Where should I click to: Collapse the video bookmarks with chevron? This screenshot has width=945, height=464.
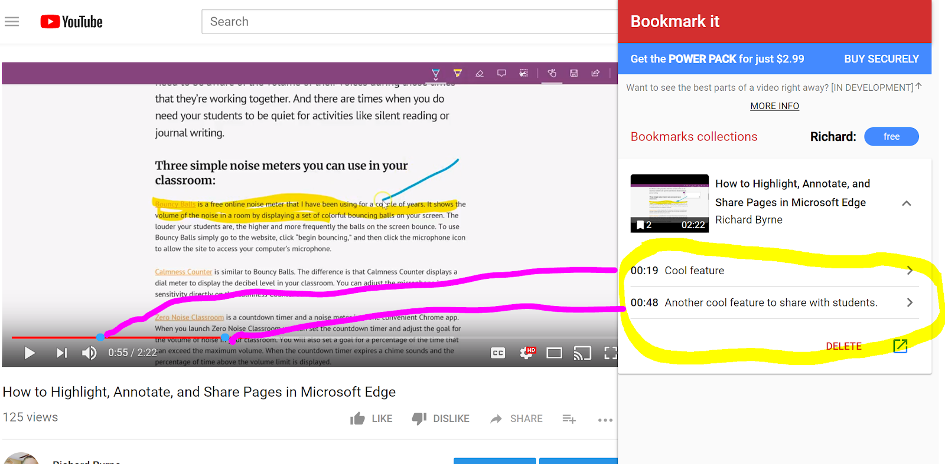click(907, 203)
